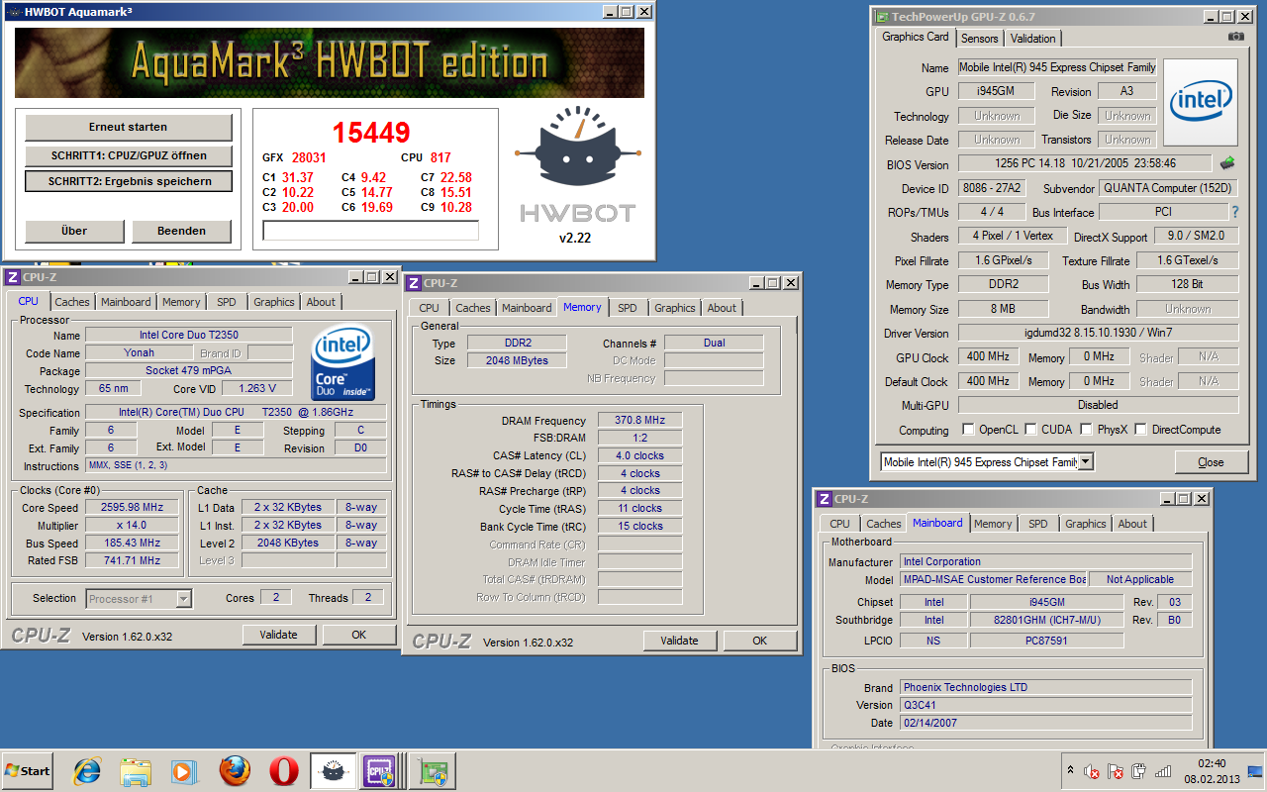The width and height of the screenshot is (1267, 792).
Task: Open Firefox from the taskbar
Action: (235, 770)
